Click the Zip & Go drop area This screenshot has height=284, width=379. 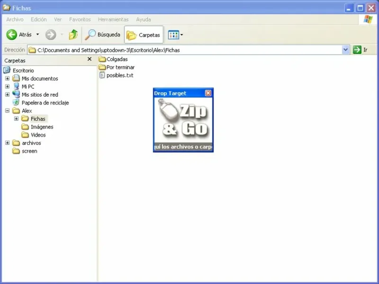pos(183,120)
